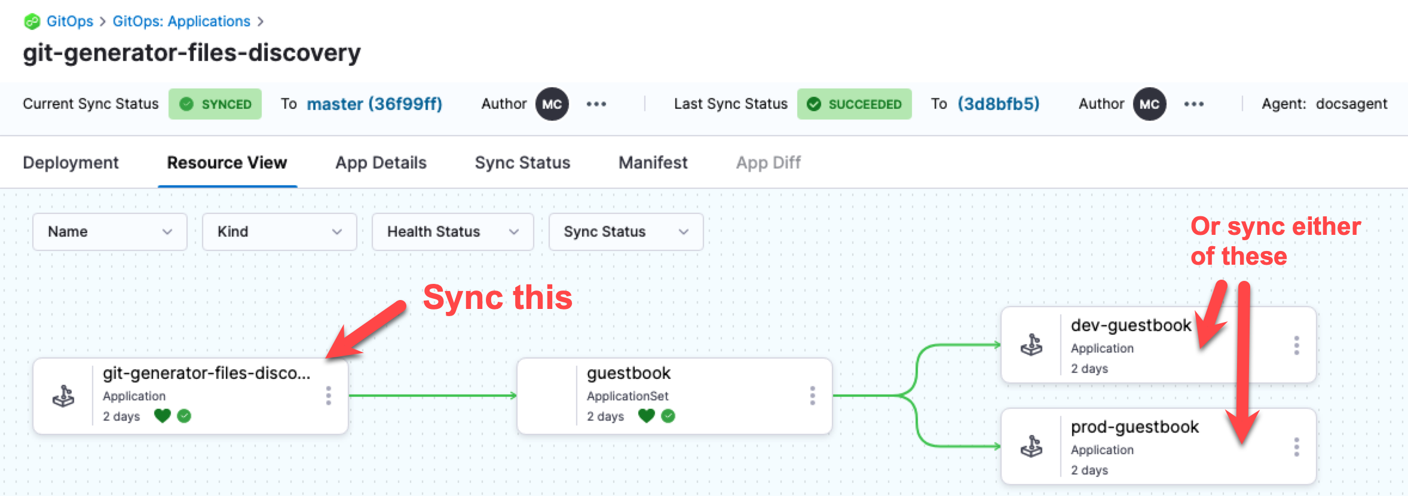The width and height of the screenshot is (1408, 496).
Task: Expand the Health Status filter dropdown
Action: coord(452,232)
